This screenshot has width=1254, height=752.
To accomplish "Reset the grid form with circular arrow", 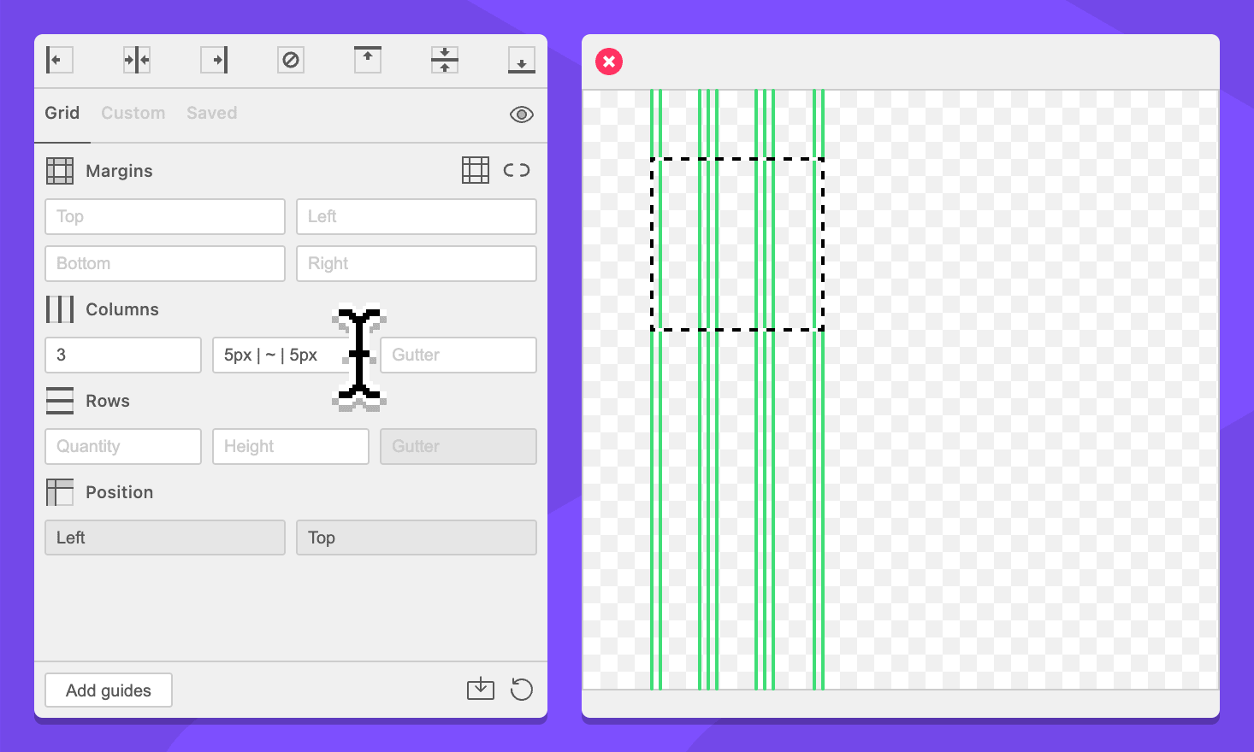I will pos(521,689).
